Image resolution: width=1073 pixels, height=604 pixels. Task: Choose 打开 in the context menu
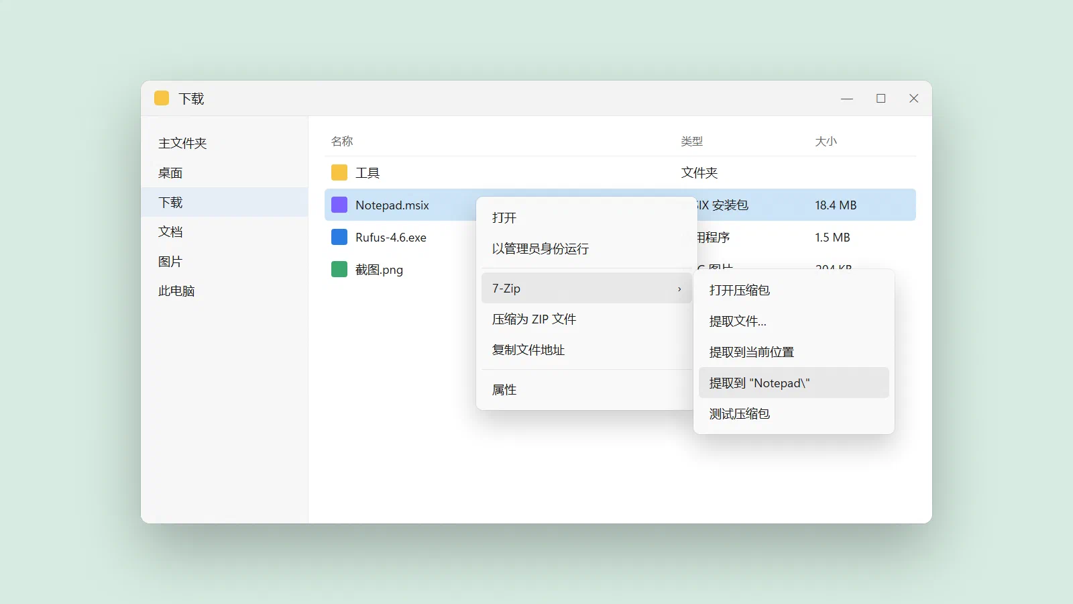coord(586,217)
